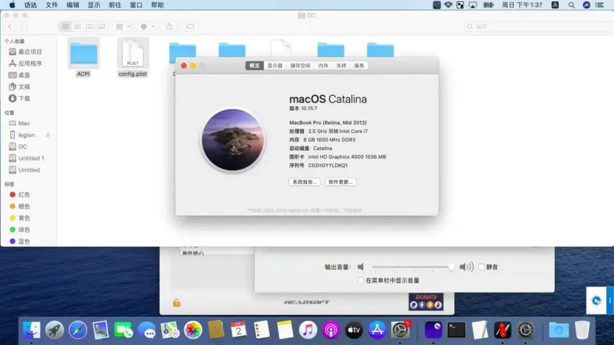The width and height of the screenshot is (614, 345).
Task: Open the Apple menu
Action: point(12,5)
